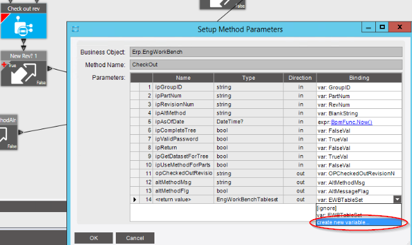
Task: Click binding cell of ipCompleteTree row
Action: [359, 130]
